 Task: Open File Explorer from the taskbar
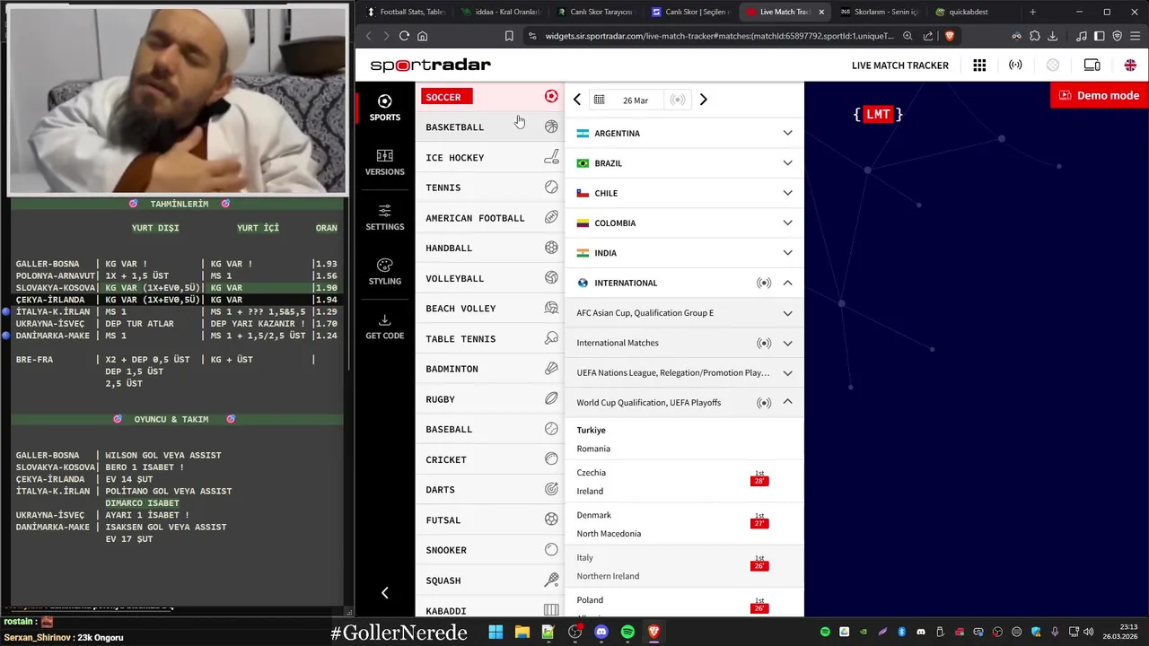coord(522,632)
